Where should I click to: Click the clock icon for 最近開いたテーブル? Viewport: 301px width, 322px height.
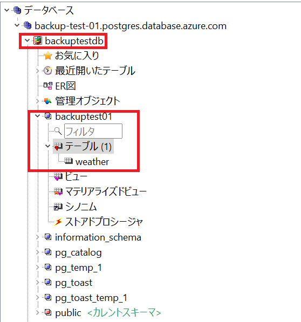[48, 71]
